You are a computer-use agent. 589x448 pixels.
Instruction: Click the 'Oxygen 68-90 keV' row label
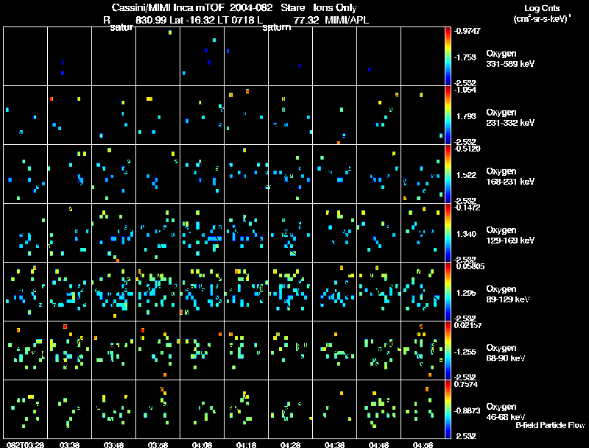click(x=506, y=353)
